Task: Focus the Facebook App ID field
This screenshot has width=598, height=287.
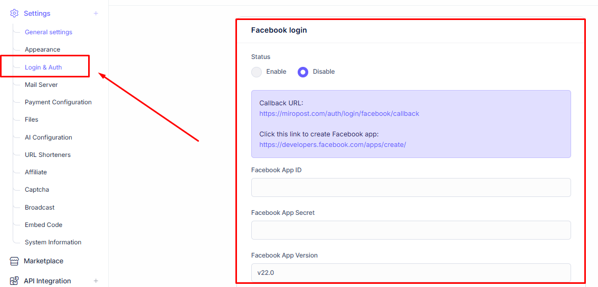Action: coord(411,187)
